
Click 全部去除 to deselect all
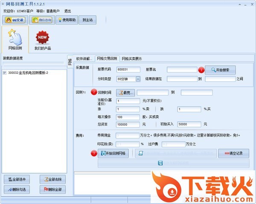point(52,180)
